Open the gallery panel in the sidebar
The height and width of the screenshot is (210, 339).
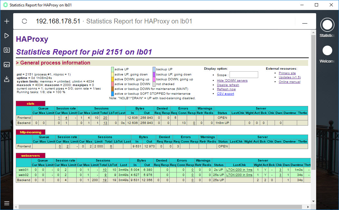coord(6,65)
